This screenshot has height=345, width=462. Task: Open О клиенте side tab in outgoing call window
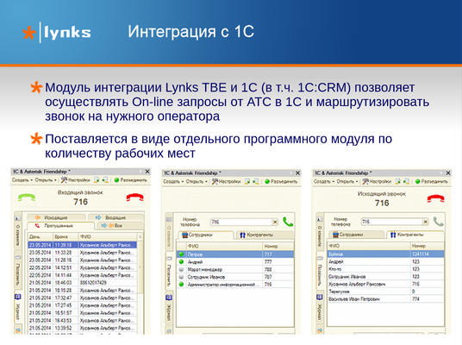pyautogui.click(x=320, y=233)
